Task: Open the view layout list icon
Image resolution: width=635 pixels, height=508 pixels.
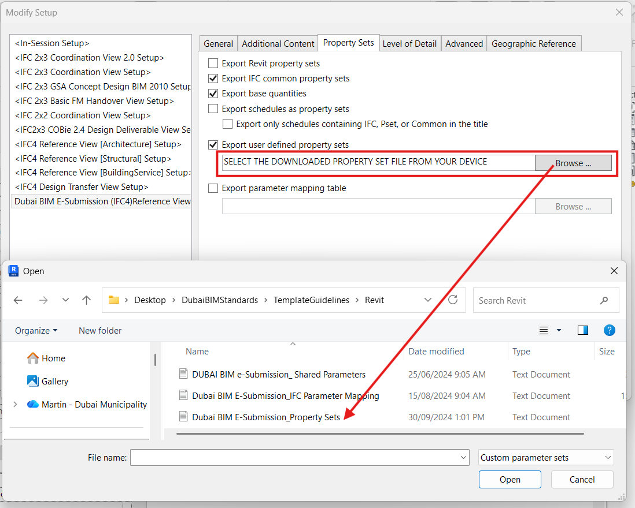Action: click(x=544, y=331)
